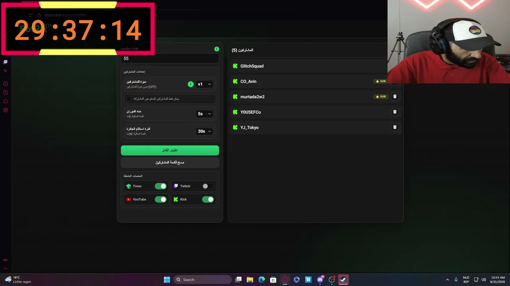
Task: Click the SUB badge on CO_Avin row
Action: [381, 81]
